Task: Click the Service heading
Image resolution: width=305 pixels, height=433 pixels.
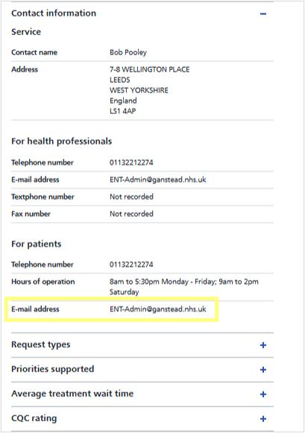Action: 26,32
